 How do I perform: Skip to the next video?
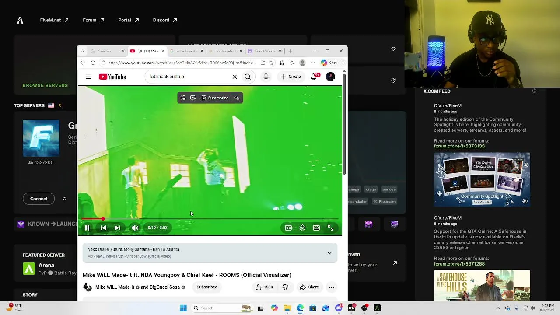pyautogui.click(x=117, y=227)
